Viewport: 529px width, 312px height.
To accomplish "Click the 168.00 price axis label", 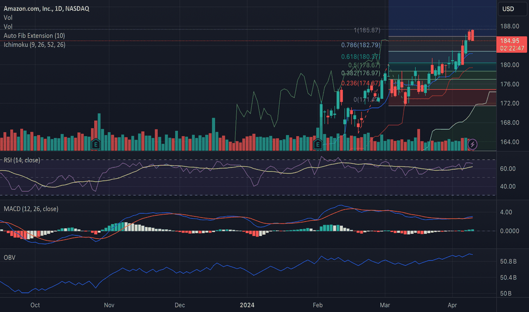I will pos(510,123).
